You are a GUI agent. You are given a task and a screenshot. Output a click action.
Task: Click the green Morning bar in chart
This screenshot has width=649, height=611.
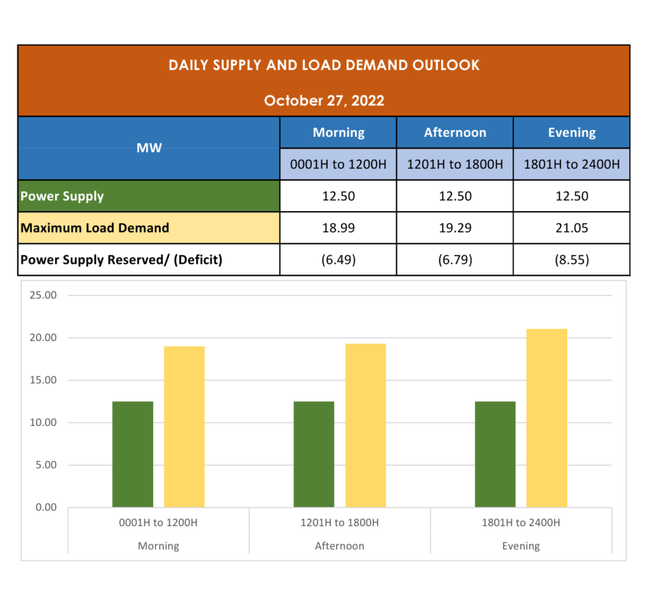pos(132,454)
